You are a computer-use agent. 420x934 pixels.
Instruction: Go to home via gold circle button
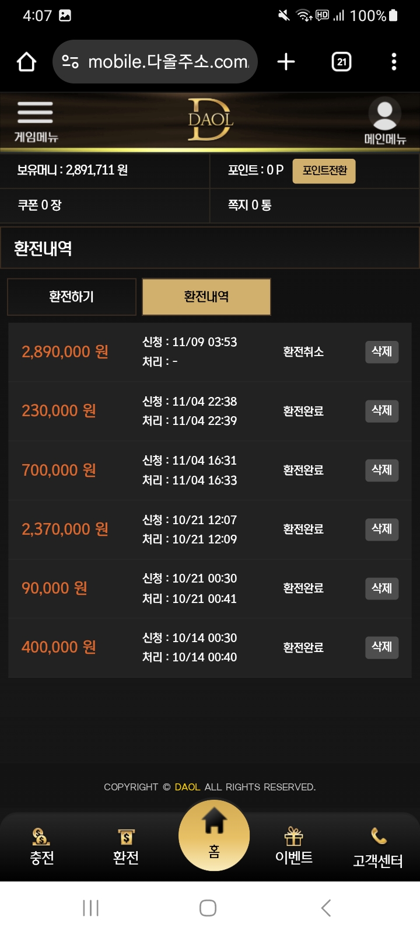click(x=214, y=835)
